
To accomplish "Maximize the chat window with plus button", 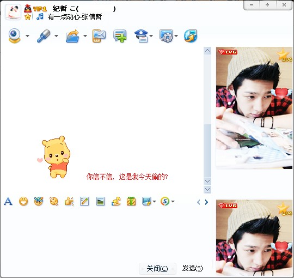I will [267, 5].
